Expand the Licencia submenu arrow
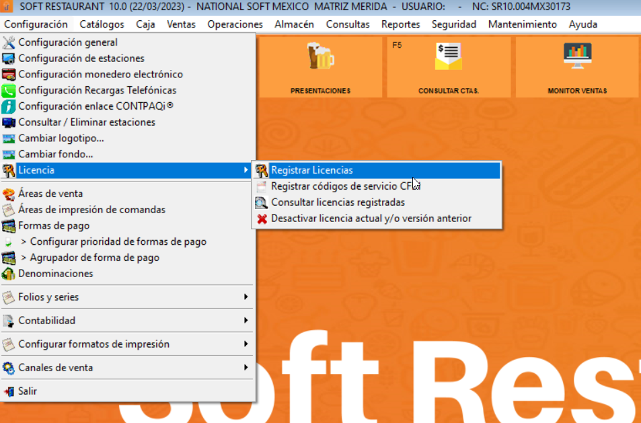This screenshot has width=641, height=423. pyautogui.click(x=246, y=170)
